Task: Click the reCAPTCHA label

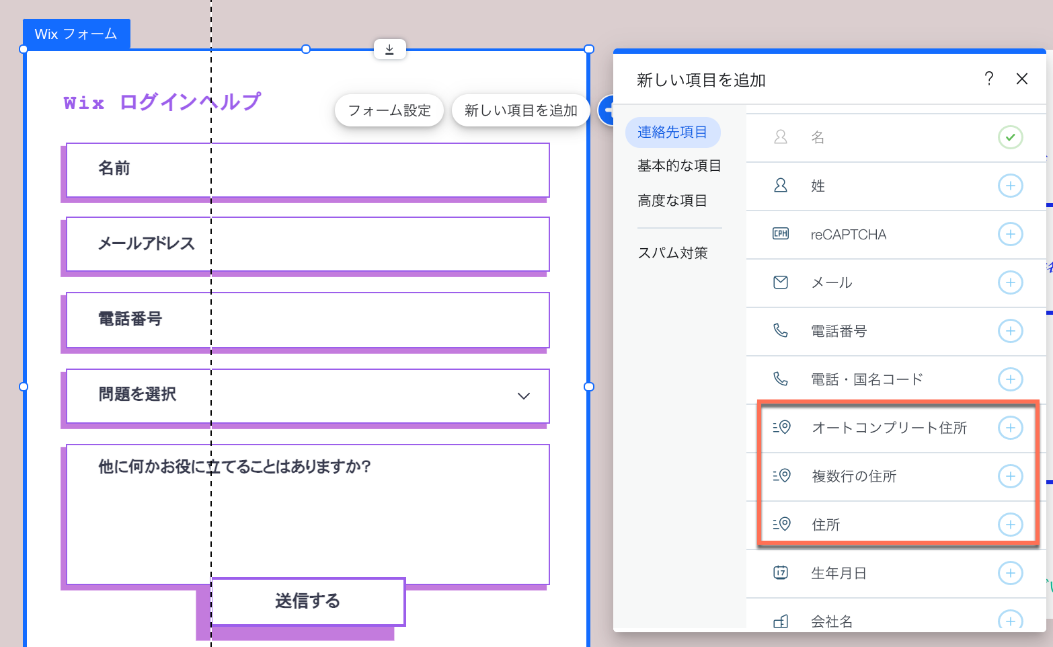Action: pyautogui.click(x=849, y=235)
